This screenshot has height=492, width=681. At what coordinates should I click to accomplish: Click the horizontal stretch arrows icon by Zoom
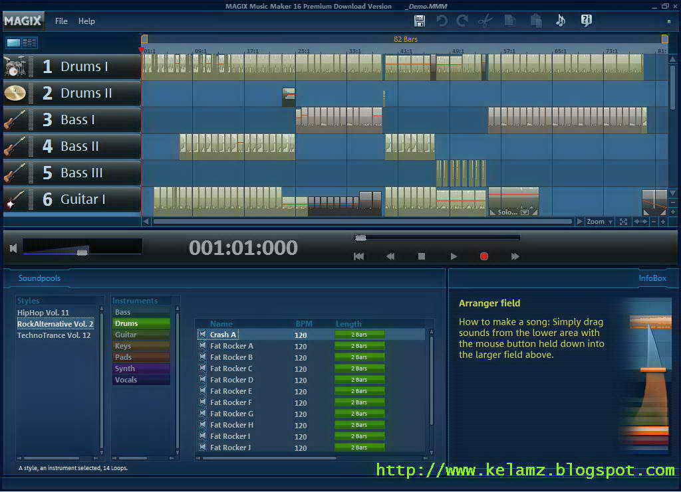(x=640, y=222)
